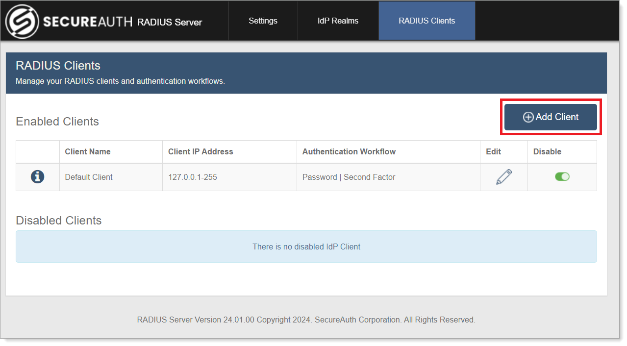Select the Default Client name cell
627x346 pixels.
coord(88,177)
